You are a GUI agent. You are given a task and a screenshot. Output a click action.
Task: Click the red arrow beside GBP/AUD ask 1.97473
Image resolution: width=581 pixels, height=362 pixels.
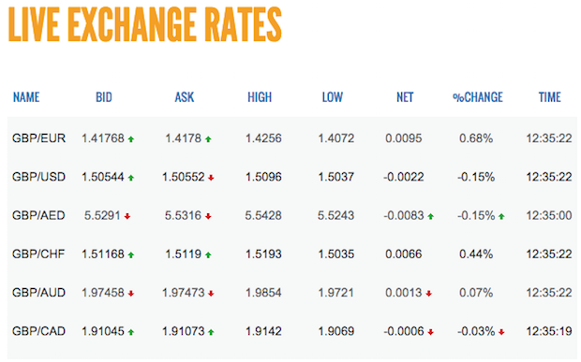211,294
